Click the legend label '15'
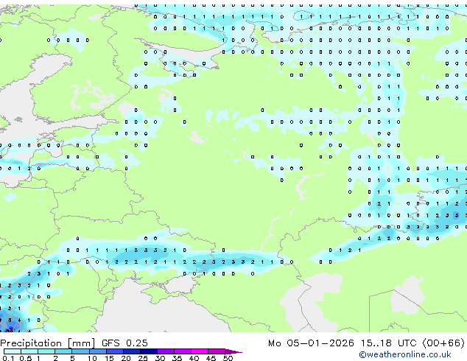The height and width of the screenshot is (361, 467). 109,358
